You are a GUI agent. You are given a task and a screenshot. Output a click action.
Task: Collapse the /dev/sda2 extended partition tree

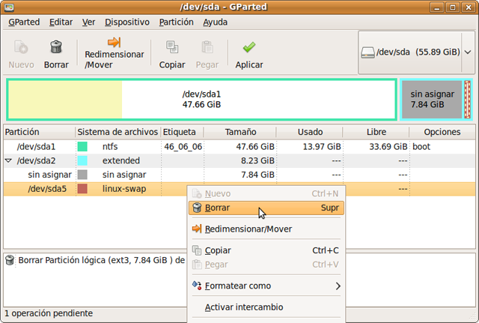click(x=8, y=160)
